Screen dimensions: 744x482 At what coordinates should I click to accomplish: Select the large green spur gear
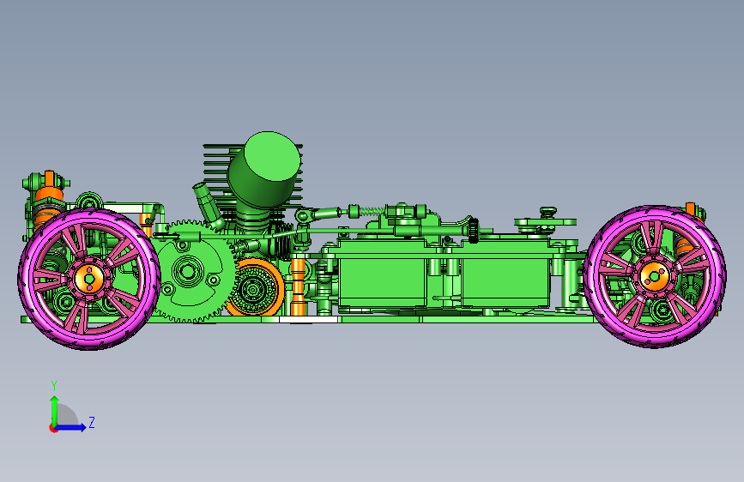195,271
